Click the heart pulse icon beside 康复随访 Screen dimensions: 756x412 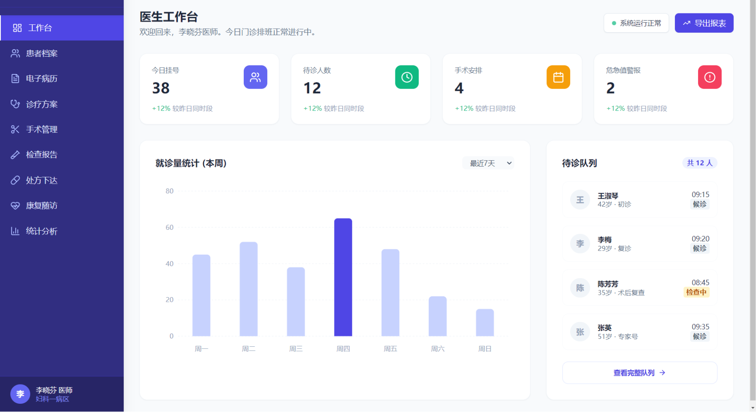click(x=15, y=205)
